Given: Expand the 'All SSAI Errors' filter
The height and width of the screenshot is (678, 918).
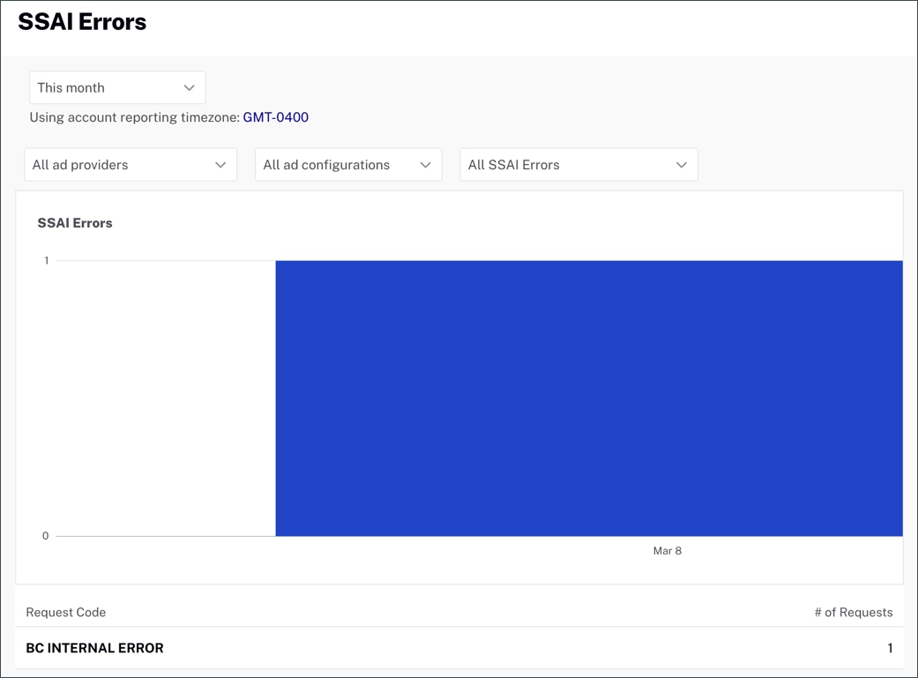Looking at the screenshot, I should 578,164.
